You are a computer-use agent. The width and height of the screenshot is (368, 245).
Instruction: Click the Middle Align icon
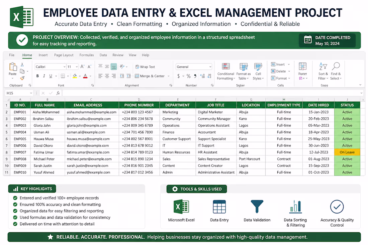point(107,67)
